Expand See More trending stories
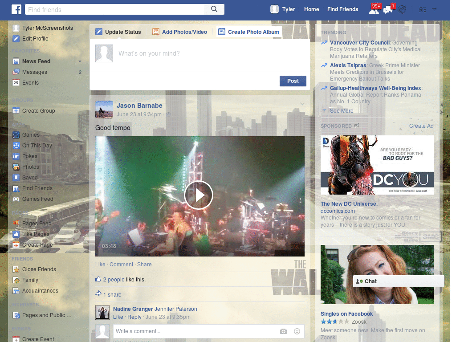Viewport: 456px width, 342px height. (x=341, y=110)
